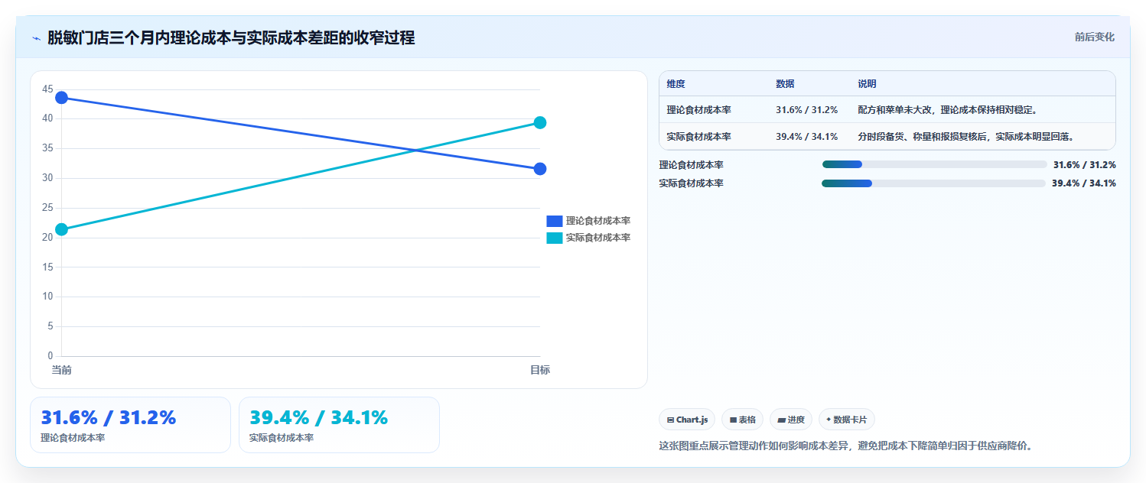Click the 理论食材成本率 legend label
The height and width of the screenshot is (483, 1146).
click(598, 221)
